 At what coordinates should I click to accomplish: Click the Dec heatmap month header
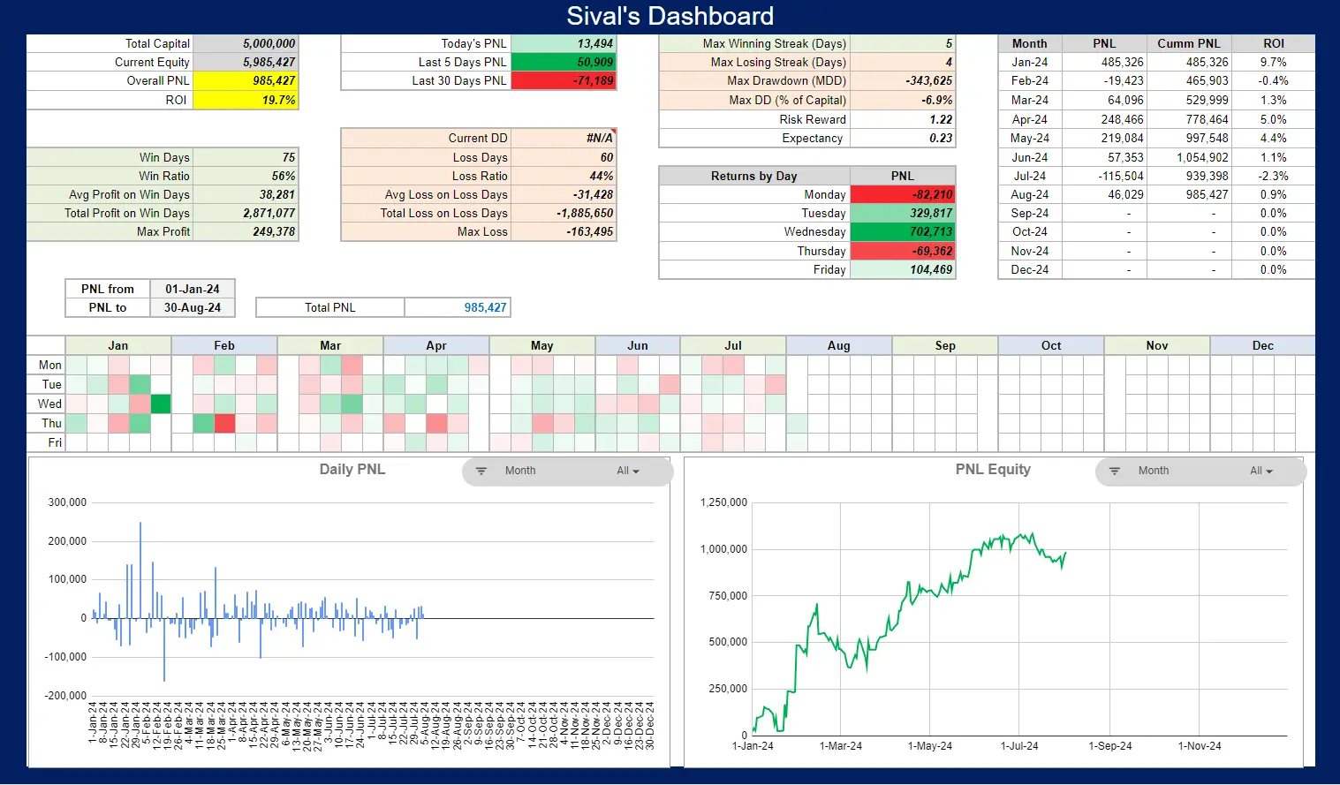(1263, 345)
